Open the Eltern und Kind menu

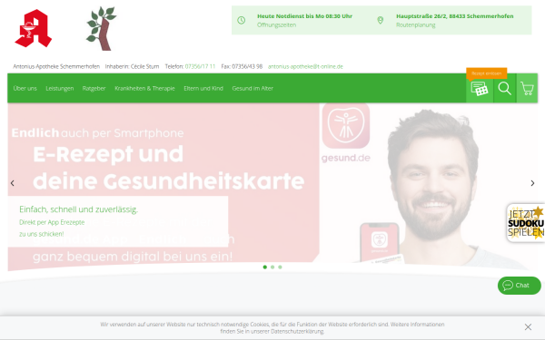(x=203, y=89)
